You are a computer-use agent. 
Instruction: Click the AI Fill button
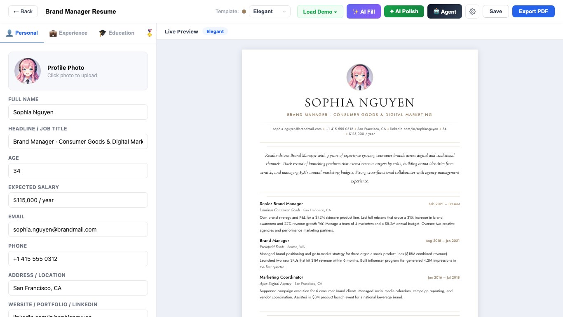click(x=364, y=12)
